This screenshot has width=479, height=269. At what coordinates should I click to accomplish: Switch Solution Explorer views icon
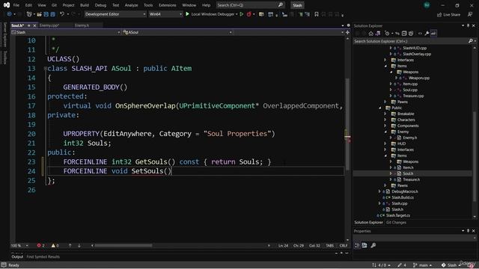click(x=378, y=33)
